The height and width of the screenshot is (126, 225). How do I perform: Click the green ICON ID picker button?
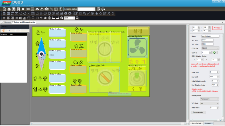[215, 52]
